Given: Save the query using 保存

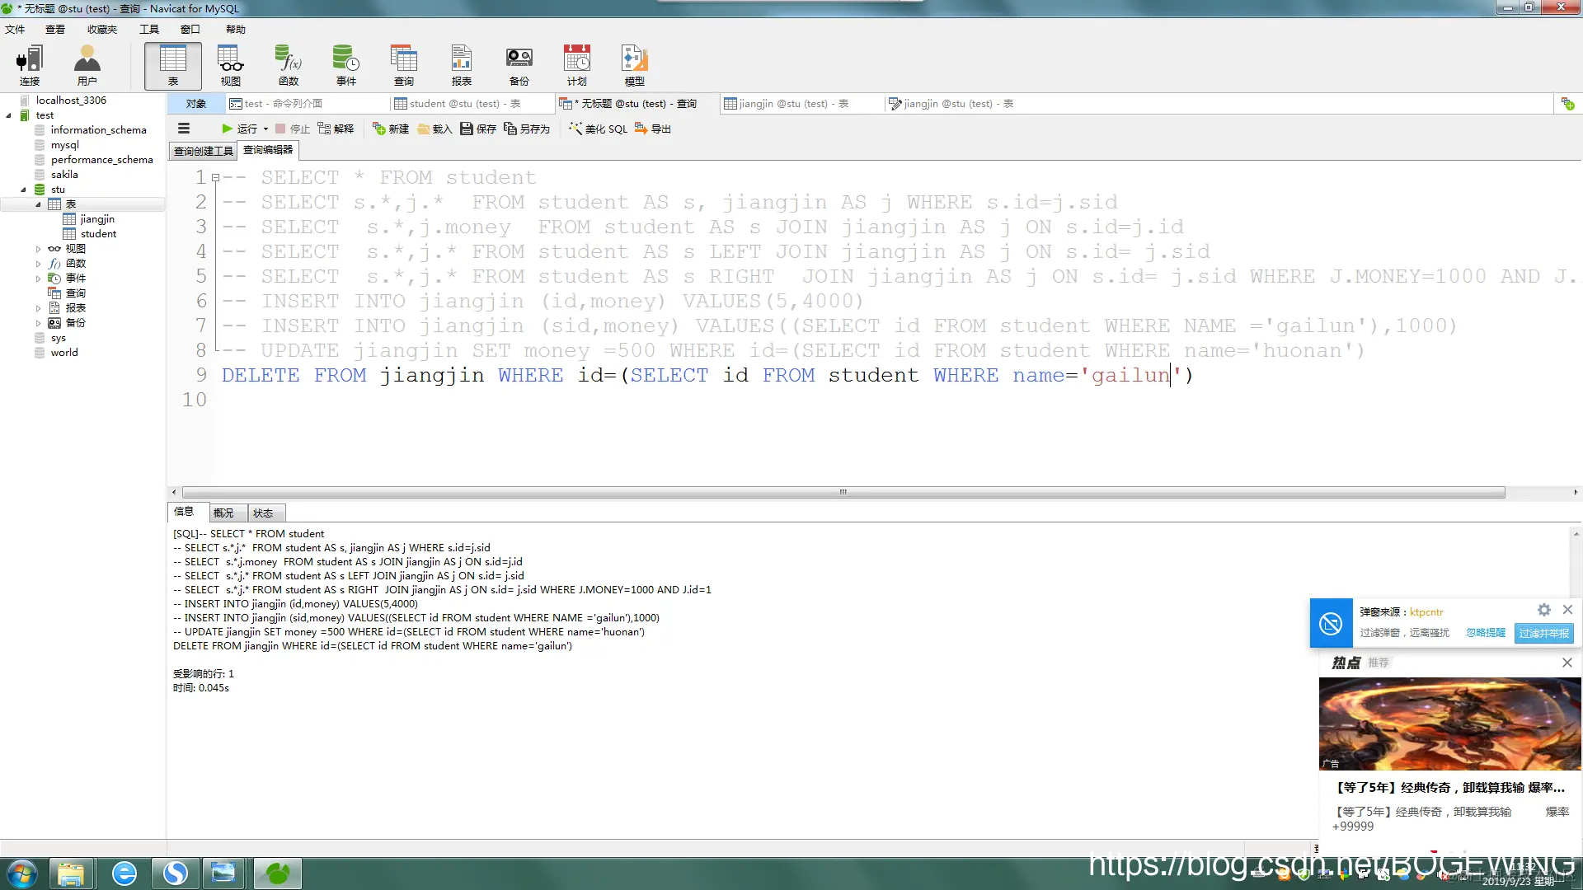Looking at the screenshot, I should [478, 129].
